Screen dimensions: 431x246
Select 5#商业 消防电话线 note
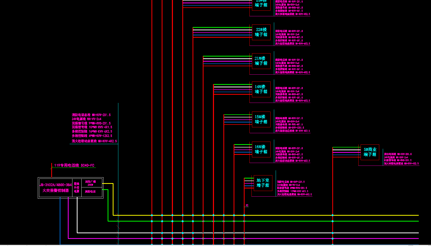pyautogui.click(x=398, y=154)
